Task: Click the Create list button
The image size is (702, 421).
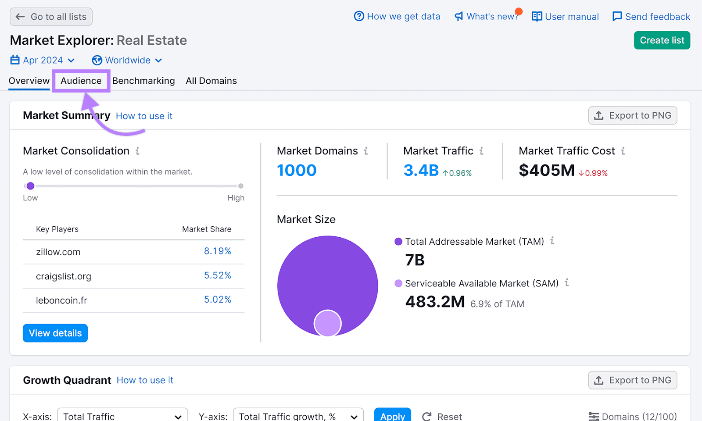Action: pos(662,40)
